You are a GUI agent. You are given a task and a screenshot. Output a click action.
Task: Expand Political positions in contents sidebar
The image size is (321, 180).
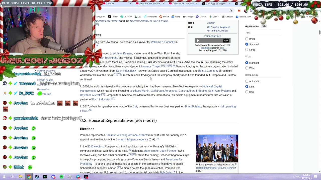click(35, 71)
